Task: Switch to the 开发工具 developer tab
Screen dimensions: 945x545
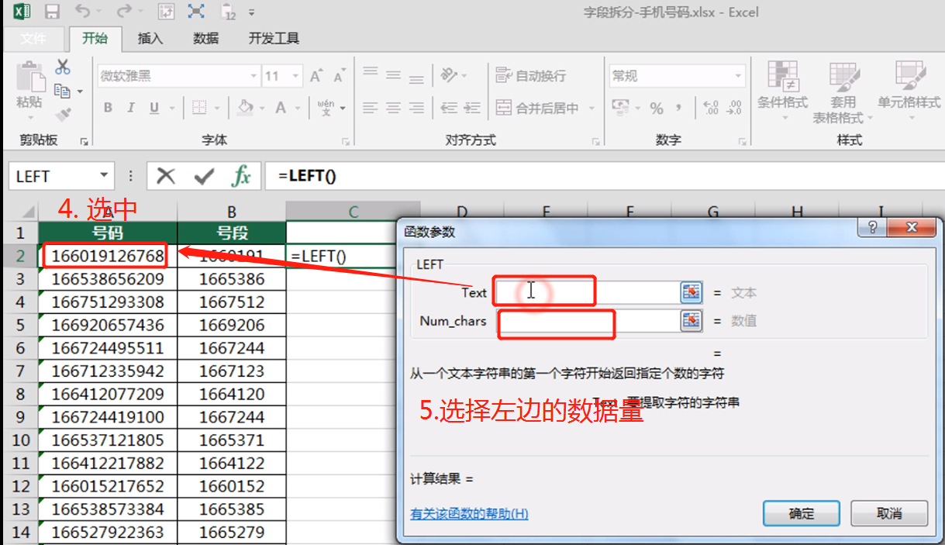Action: tap(274, 39)
